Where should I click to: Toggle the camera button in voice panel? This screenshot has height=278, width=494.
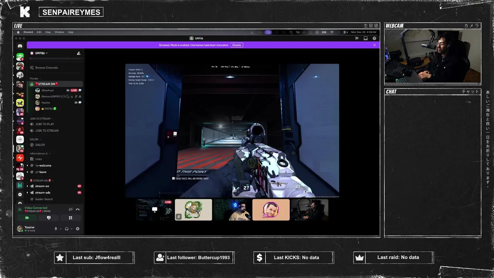pyautogui.click(x=27, y=218)
